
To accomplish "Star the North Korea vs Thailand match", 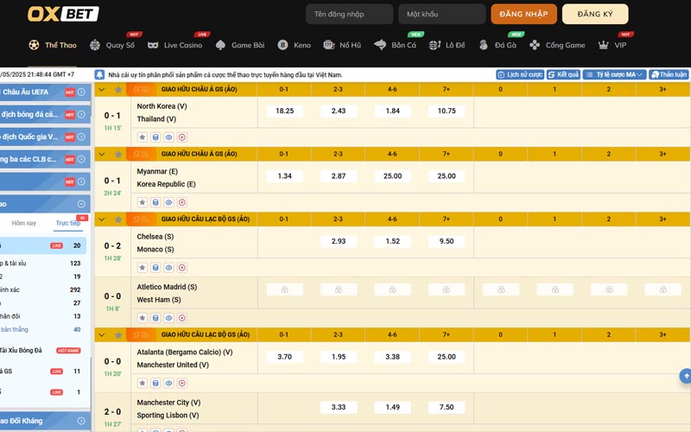I will pyautogui.click(x=142, y=137).
